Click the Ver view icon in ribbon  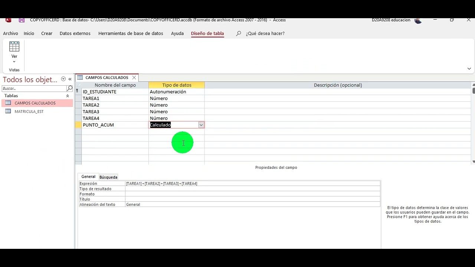14,46
